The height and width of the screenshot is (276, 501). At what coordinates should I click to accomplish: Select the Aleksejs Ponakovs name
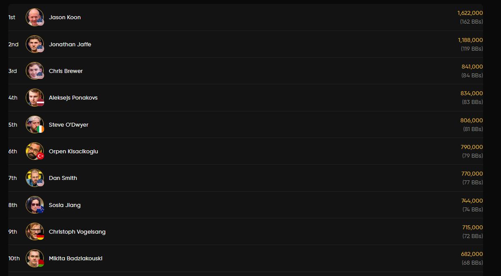[x=73, y=98]
